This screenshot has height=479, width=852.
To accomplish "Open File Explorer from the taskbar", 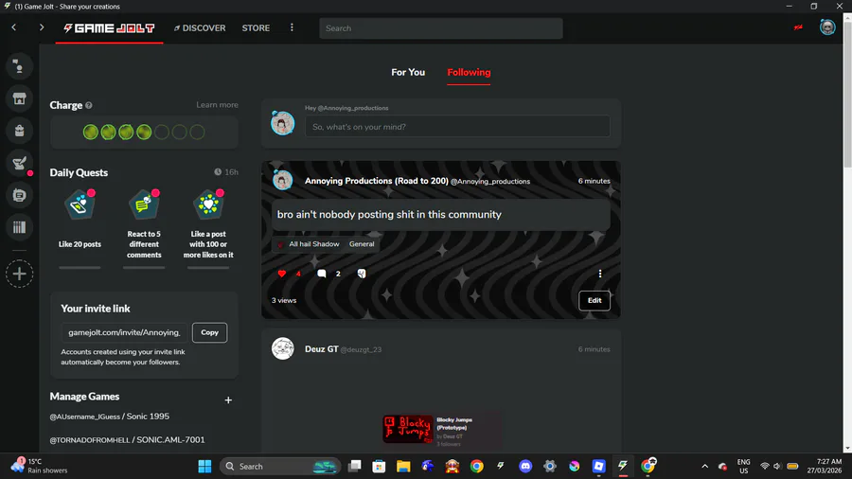I will click(403, 466).
